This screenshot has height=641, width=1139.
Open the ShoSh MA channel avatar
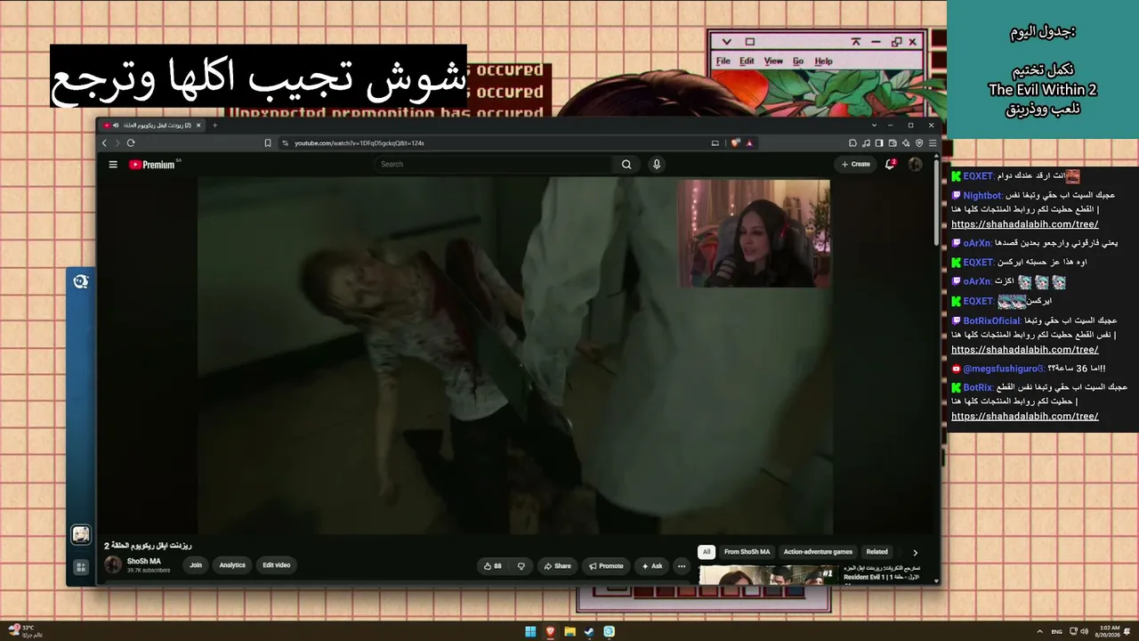113,565
